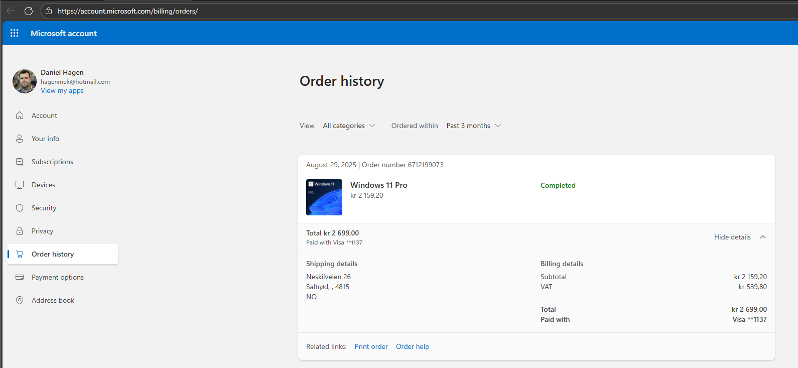Screen dimensions: 798x368
Task: Open Security in the sidebar
Action: [x=63, y=208]
